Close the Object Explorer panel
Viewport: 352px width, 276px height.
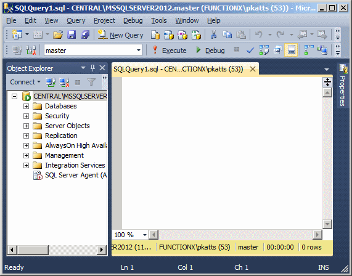pyautogui.click(x=102, y=68)
